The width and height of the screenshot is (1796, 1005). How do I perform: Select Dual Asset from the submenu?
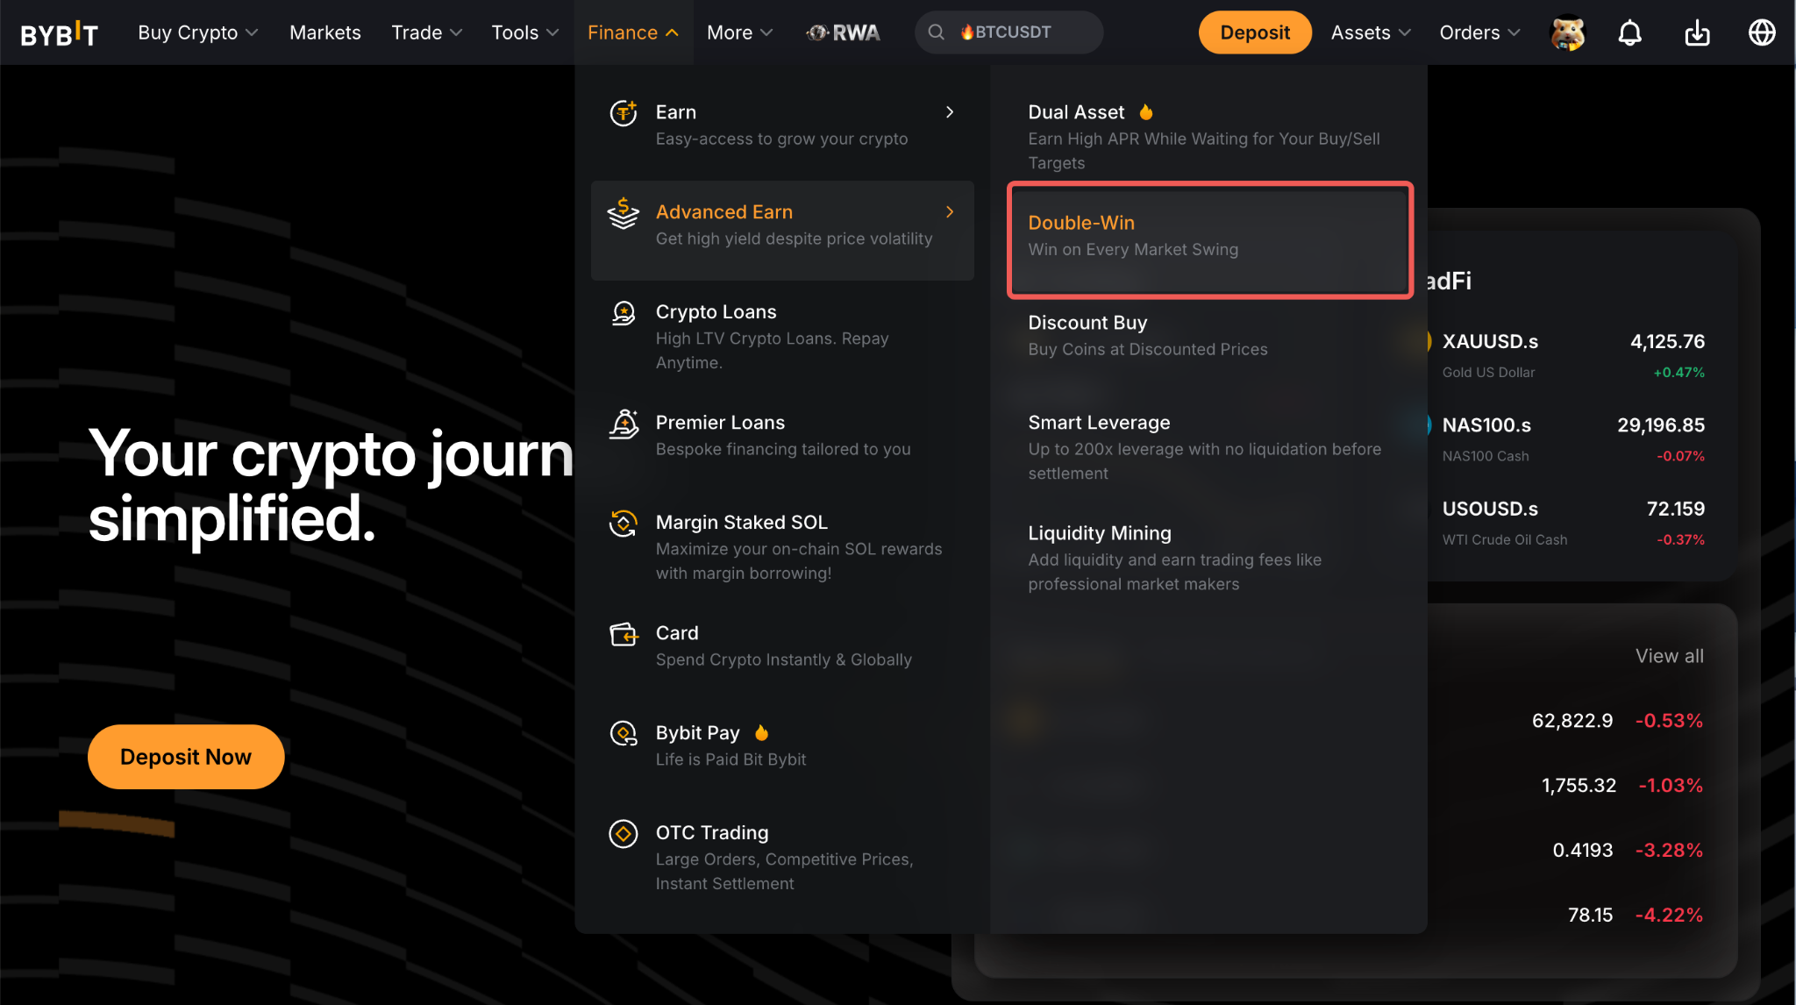tap(1209, 136)
